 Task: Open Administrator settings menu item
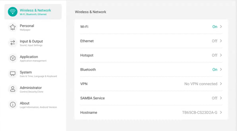31,88
